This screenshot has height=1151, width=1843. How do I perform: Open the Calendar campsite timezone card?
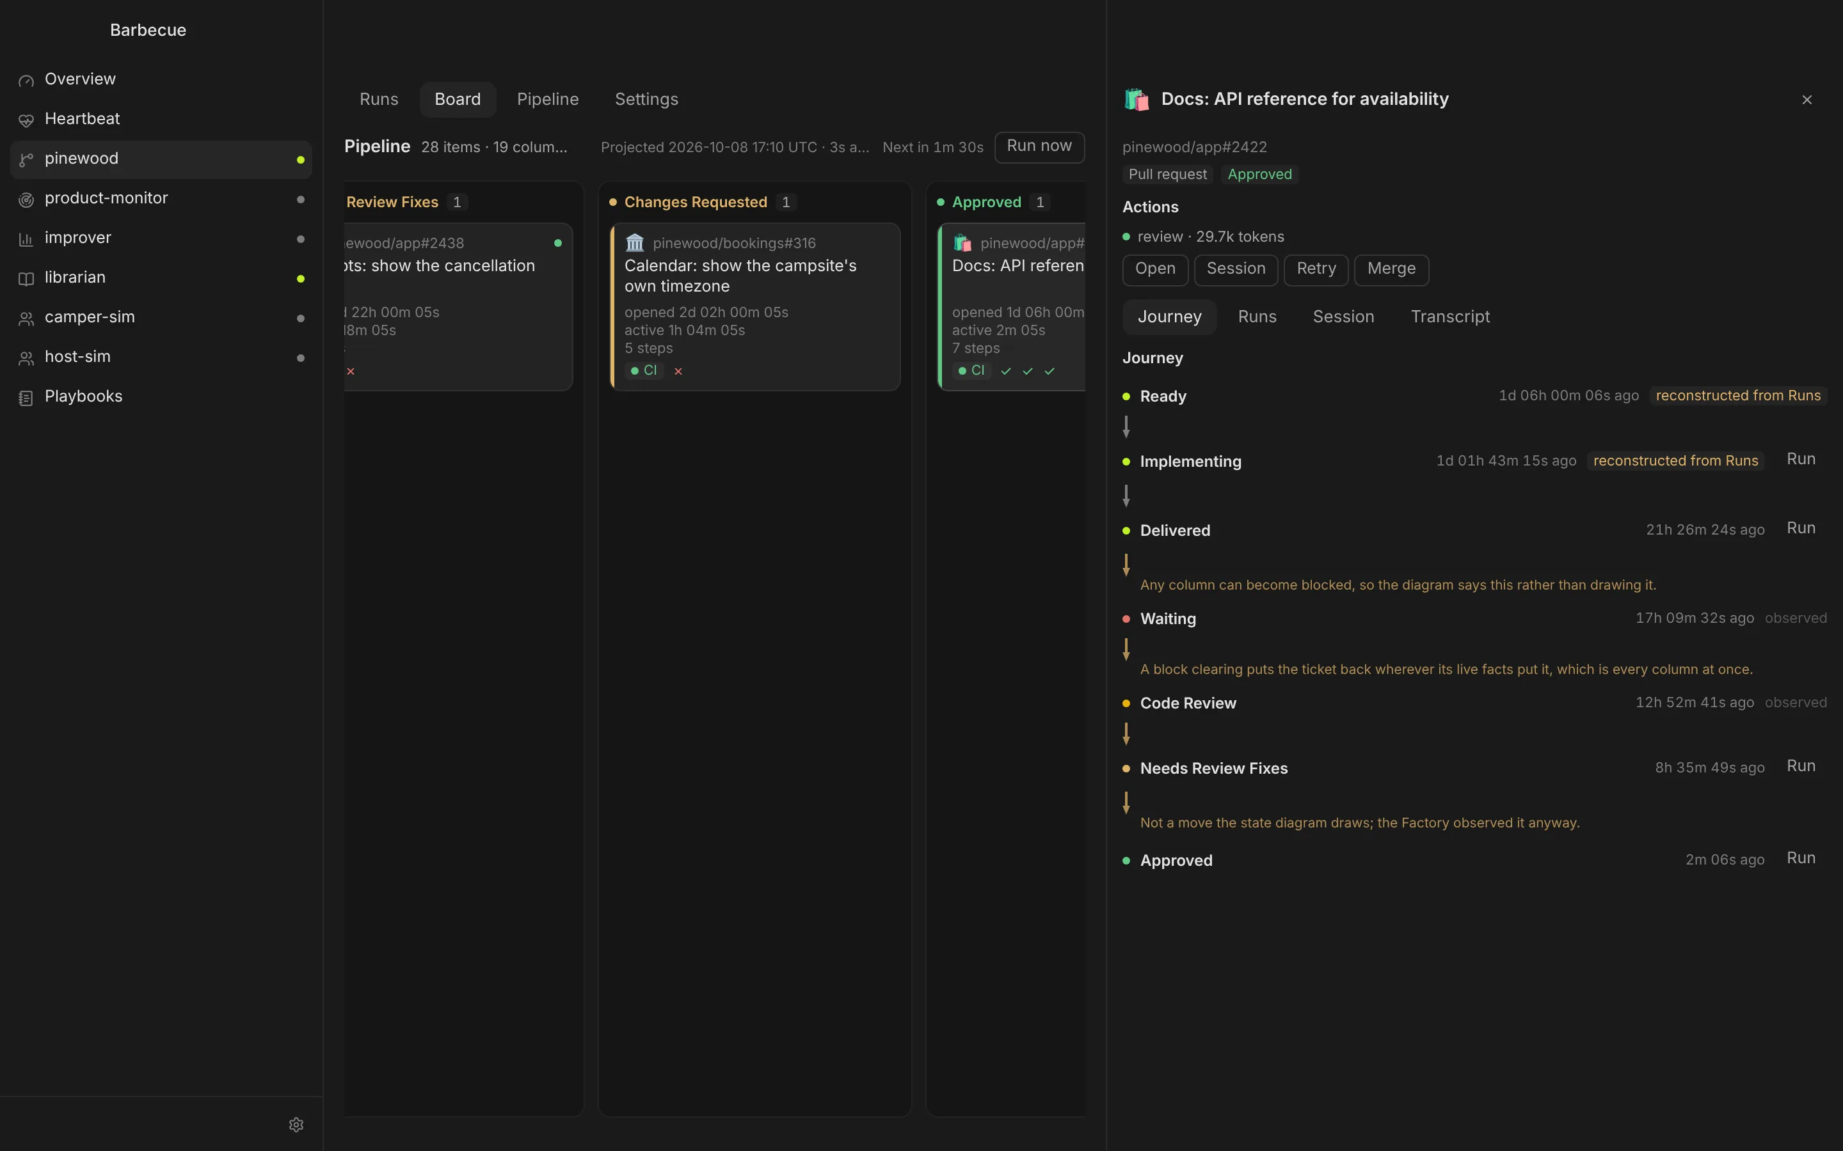(x=754, y=307)
